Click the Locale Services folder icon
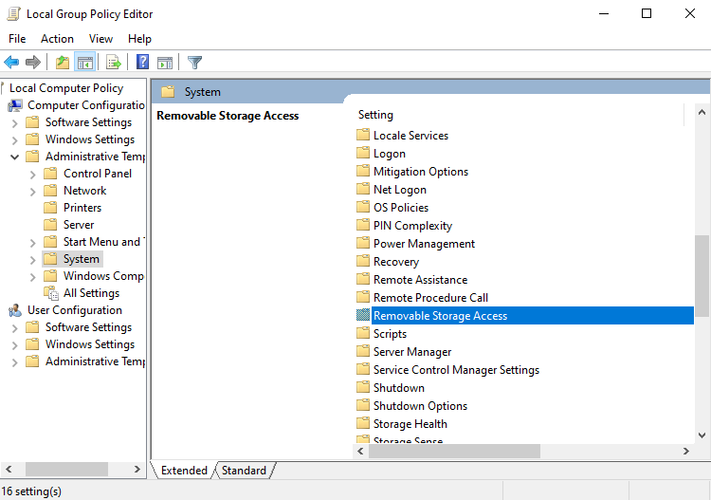 363,135
